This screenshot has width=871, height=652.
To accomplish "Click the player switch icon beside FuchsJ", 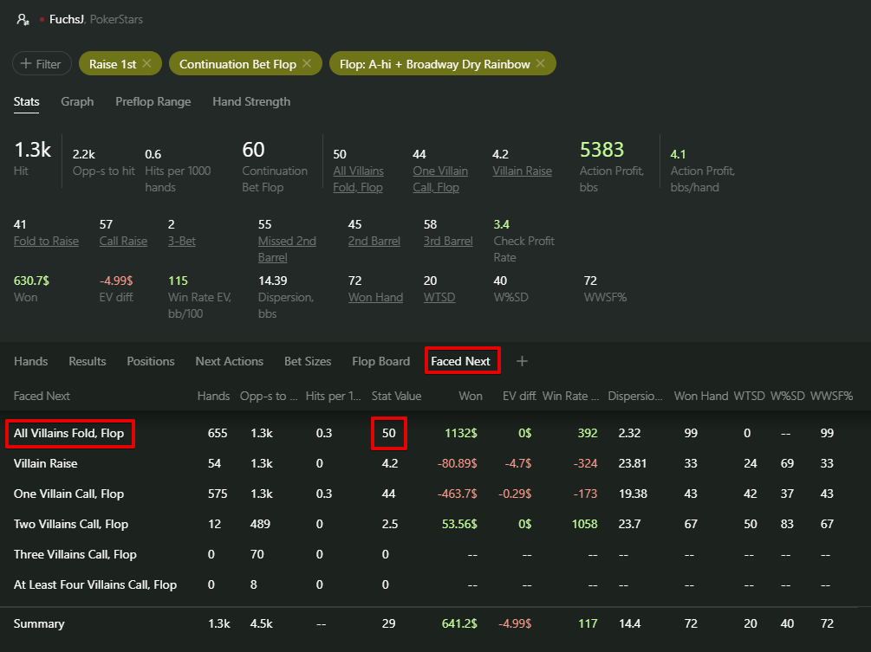I will point(23,19).
